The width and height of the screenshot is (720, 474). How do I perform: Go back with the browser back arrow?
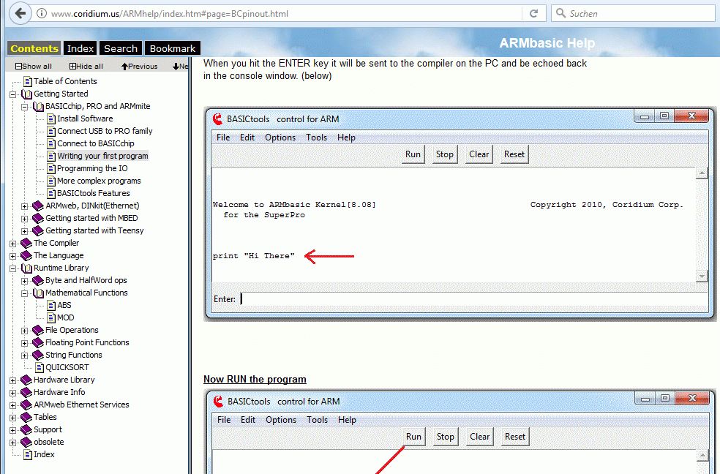tap(20, 13)
